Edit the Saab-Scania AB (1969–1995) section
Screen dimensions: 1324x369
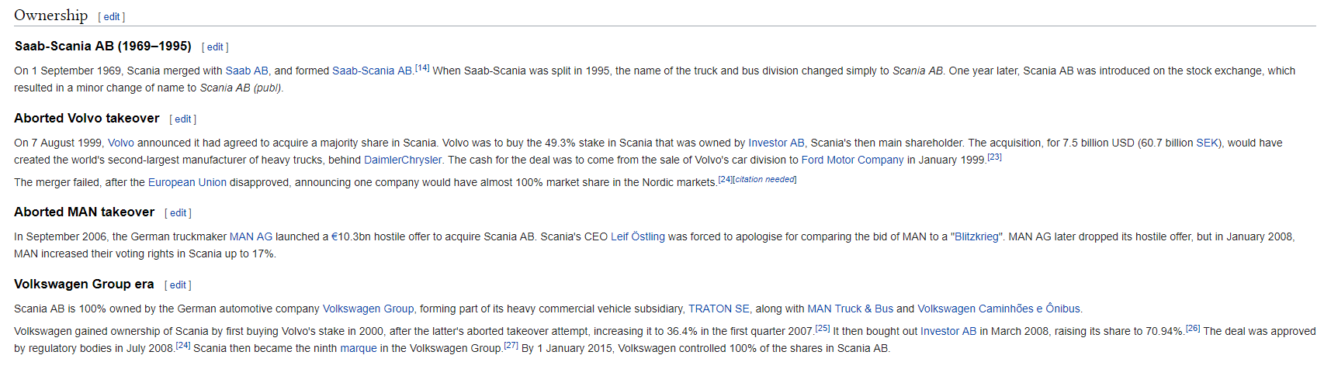click(x=215, y=47)
